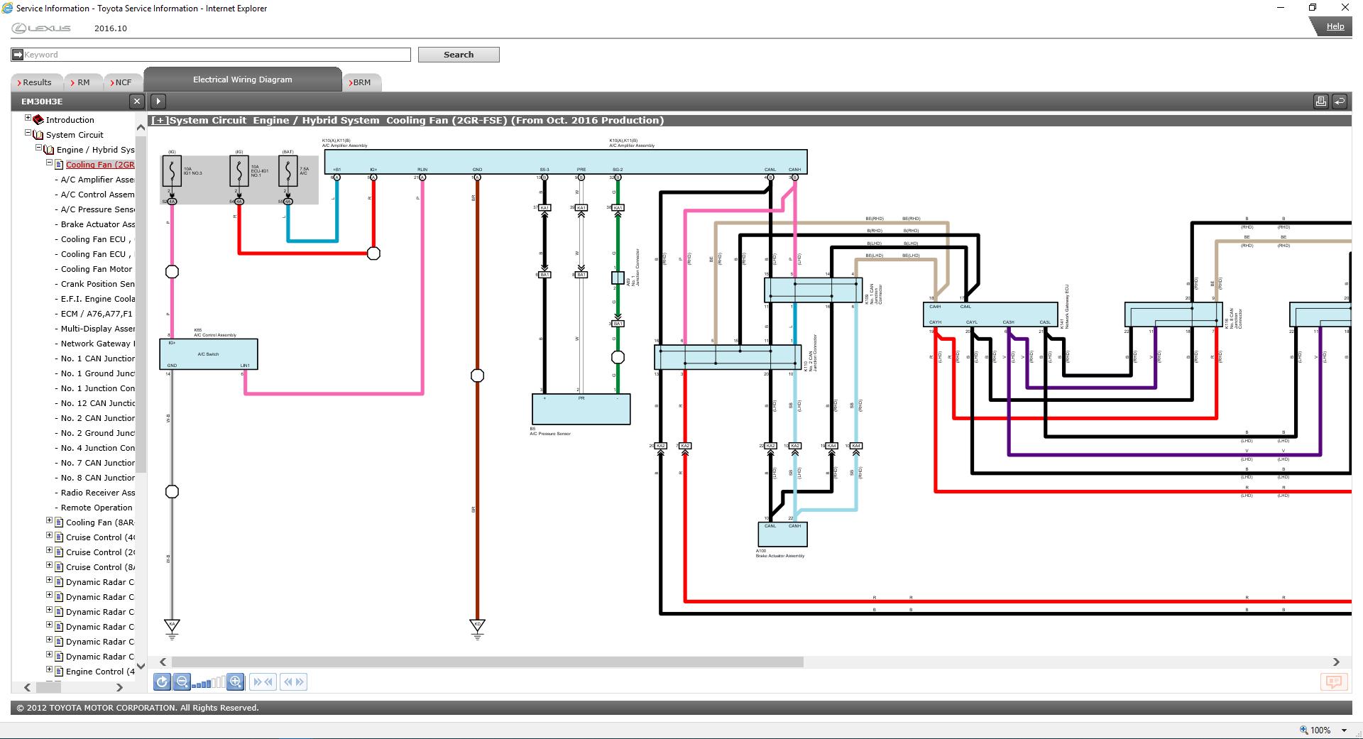1363x739 pixels.
Task: Open Remote Operation tree item
Action: pyautogui.click(x=97, y=508)
